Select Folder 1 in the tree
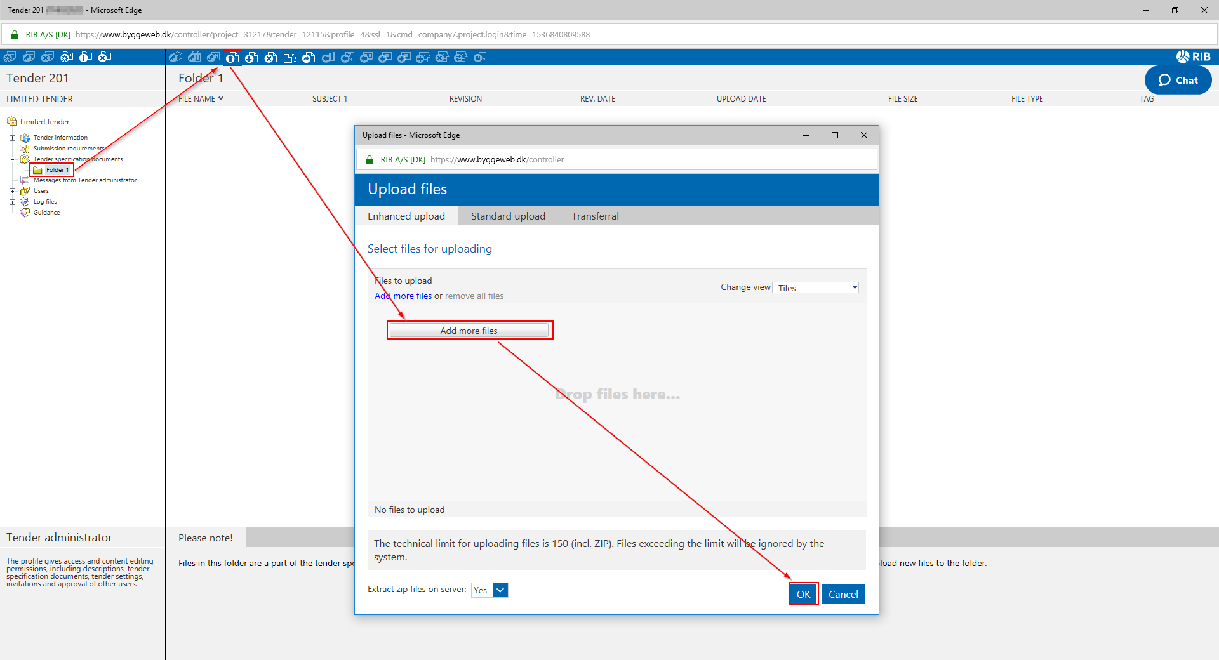This screenshot has width=1219, height=660. pos(57,170)
